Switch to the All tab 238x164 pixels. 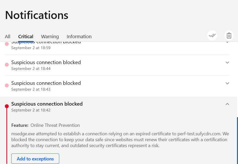(x=8, y=37)
